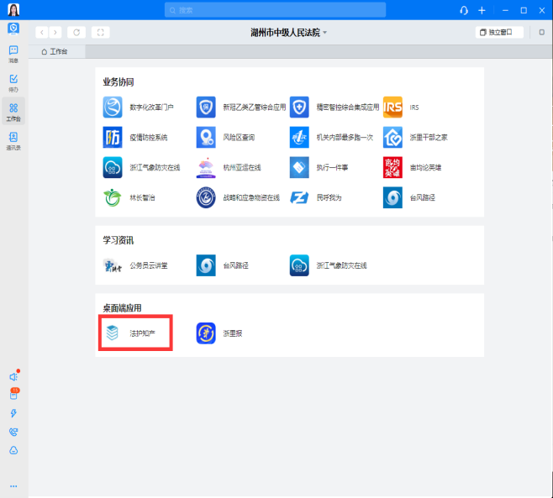Launch 杭州亚运在线 app

click(229, 167)
